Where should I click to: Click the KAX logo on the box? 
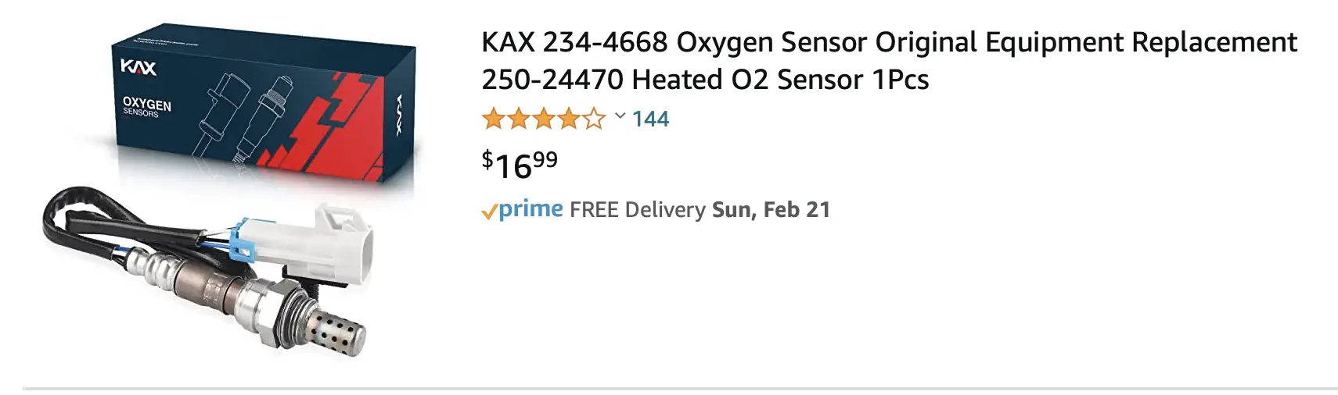tap(138, 68)
